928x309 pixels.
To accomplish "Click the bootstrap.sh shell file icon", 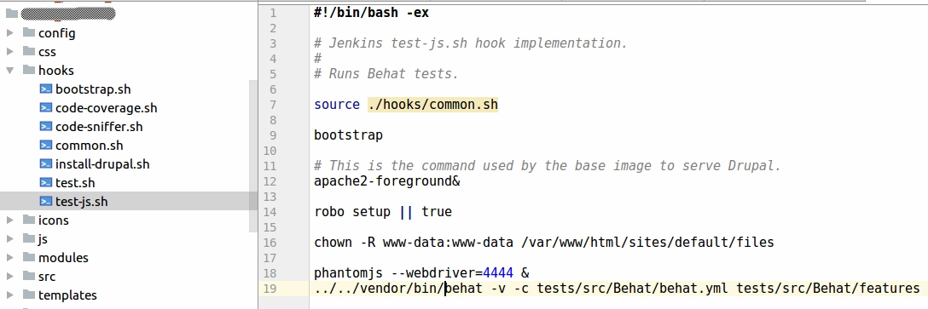I will click(45, 89).
